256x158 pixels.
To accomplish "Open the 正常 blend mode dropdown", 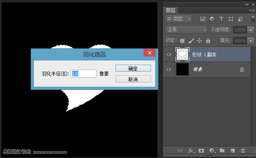I will click(x=186, y=30).
